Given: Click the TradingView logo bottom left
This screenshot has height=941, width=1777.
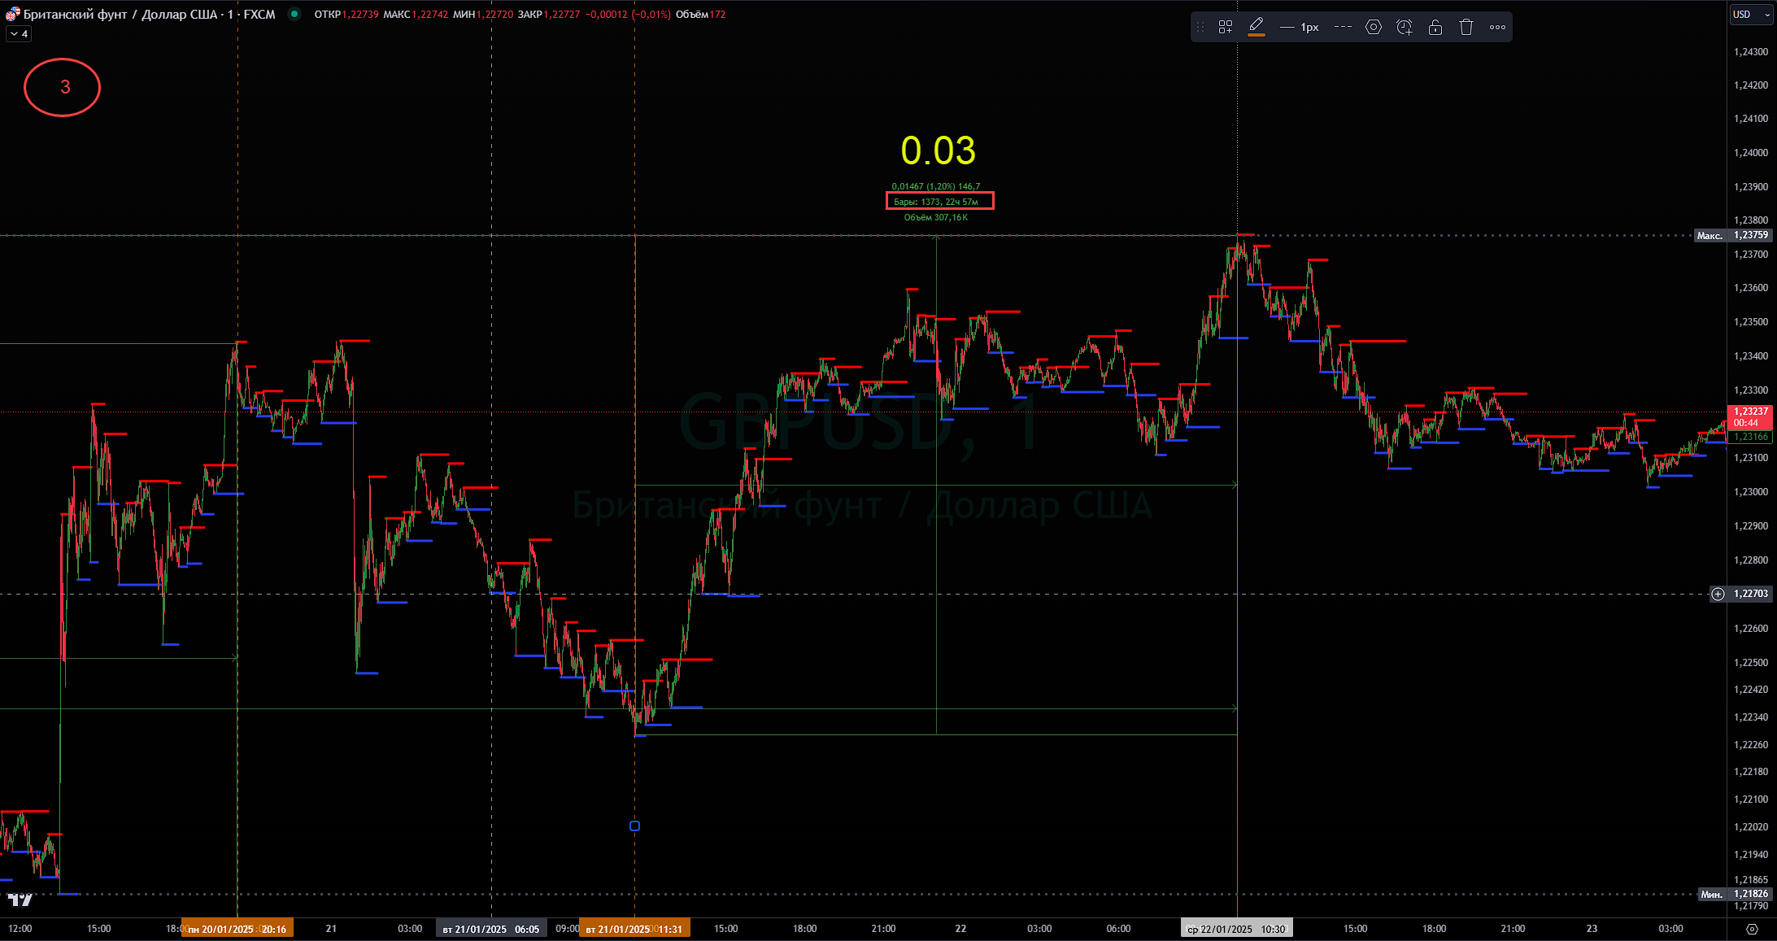Looking at the screenshot, I should click(20, 899).
